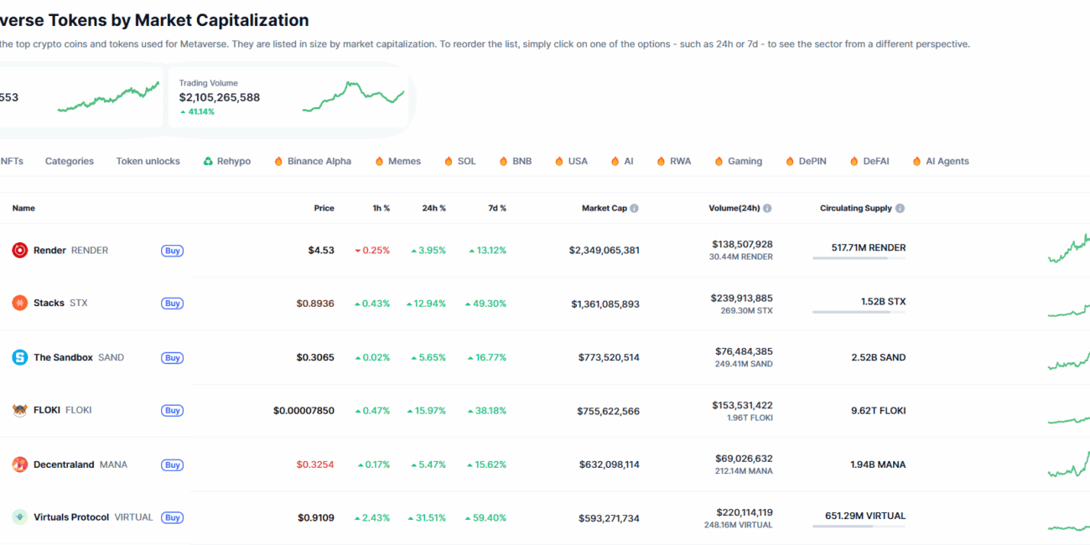Click FLOKI's price $0.00007850
The height and width of the screenshot is (545, 1090).
(x=304, y=411)
